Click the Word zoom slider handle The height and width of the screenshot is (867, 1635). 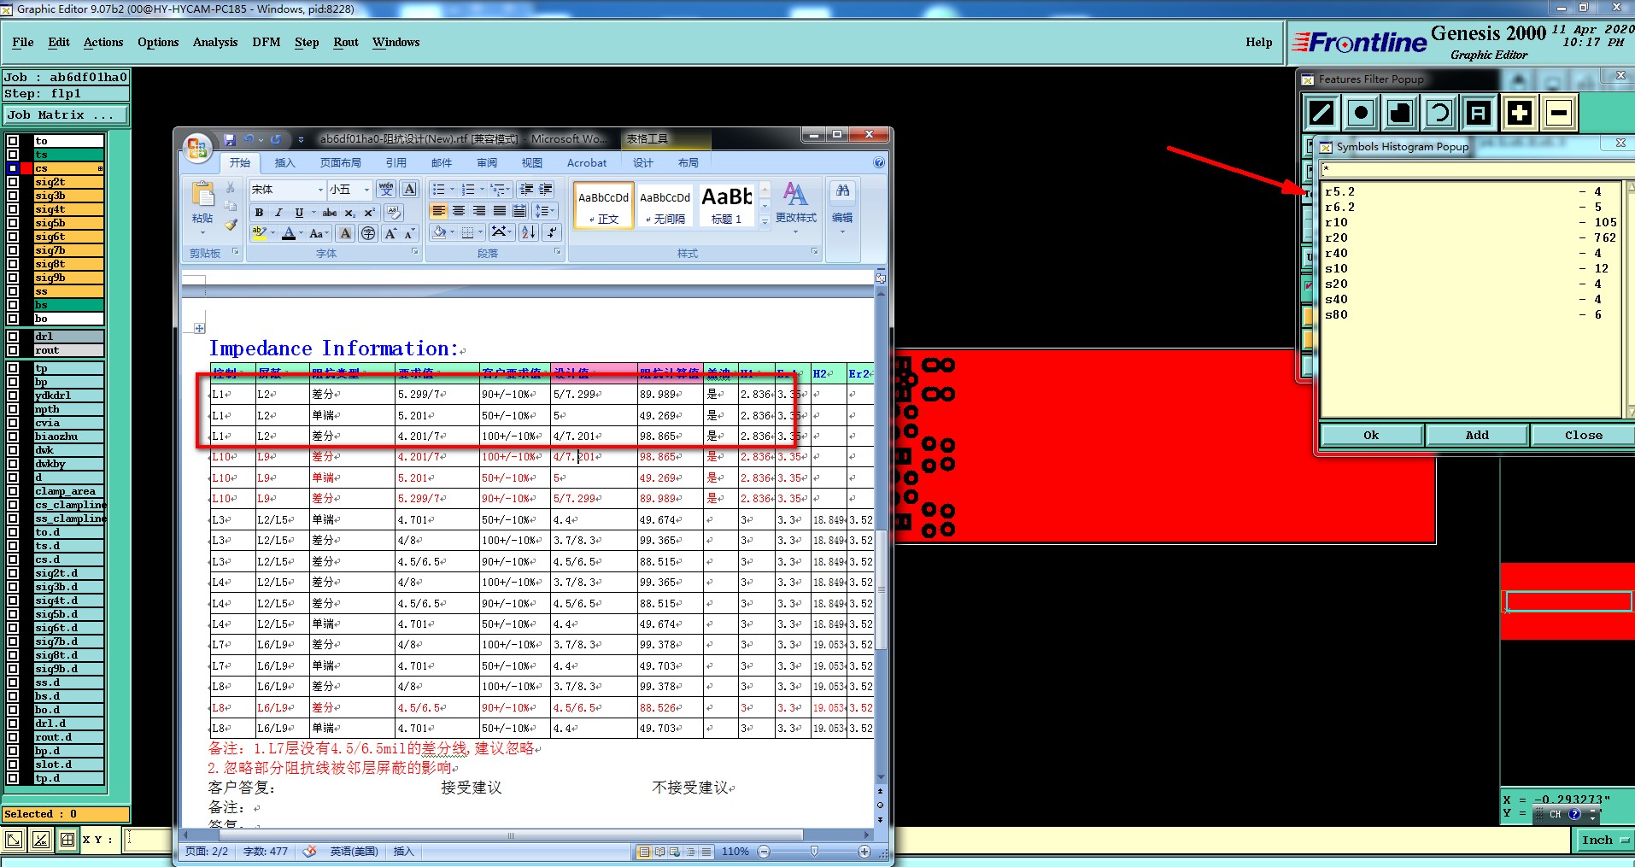click(814, 852)
